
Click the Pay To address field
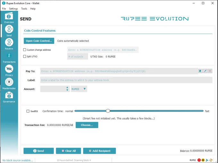pyautogui.click(x=119, y=71)
